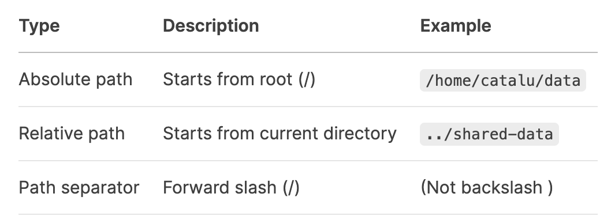Image resolution: width=611 pixels, height=220 pixels.
Task: Click the 'Starts from root (/)' text
Action: (239, 79)
